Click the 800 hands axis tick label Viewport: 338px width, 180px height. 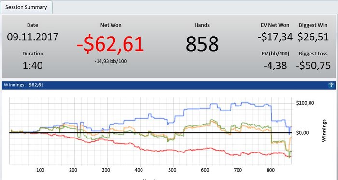point(270,170)
